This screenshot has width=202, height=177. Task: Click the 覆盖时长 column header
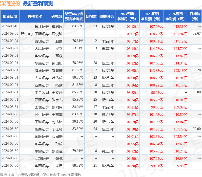click(107, 16)
